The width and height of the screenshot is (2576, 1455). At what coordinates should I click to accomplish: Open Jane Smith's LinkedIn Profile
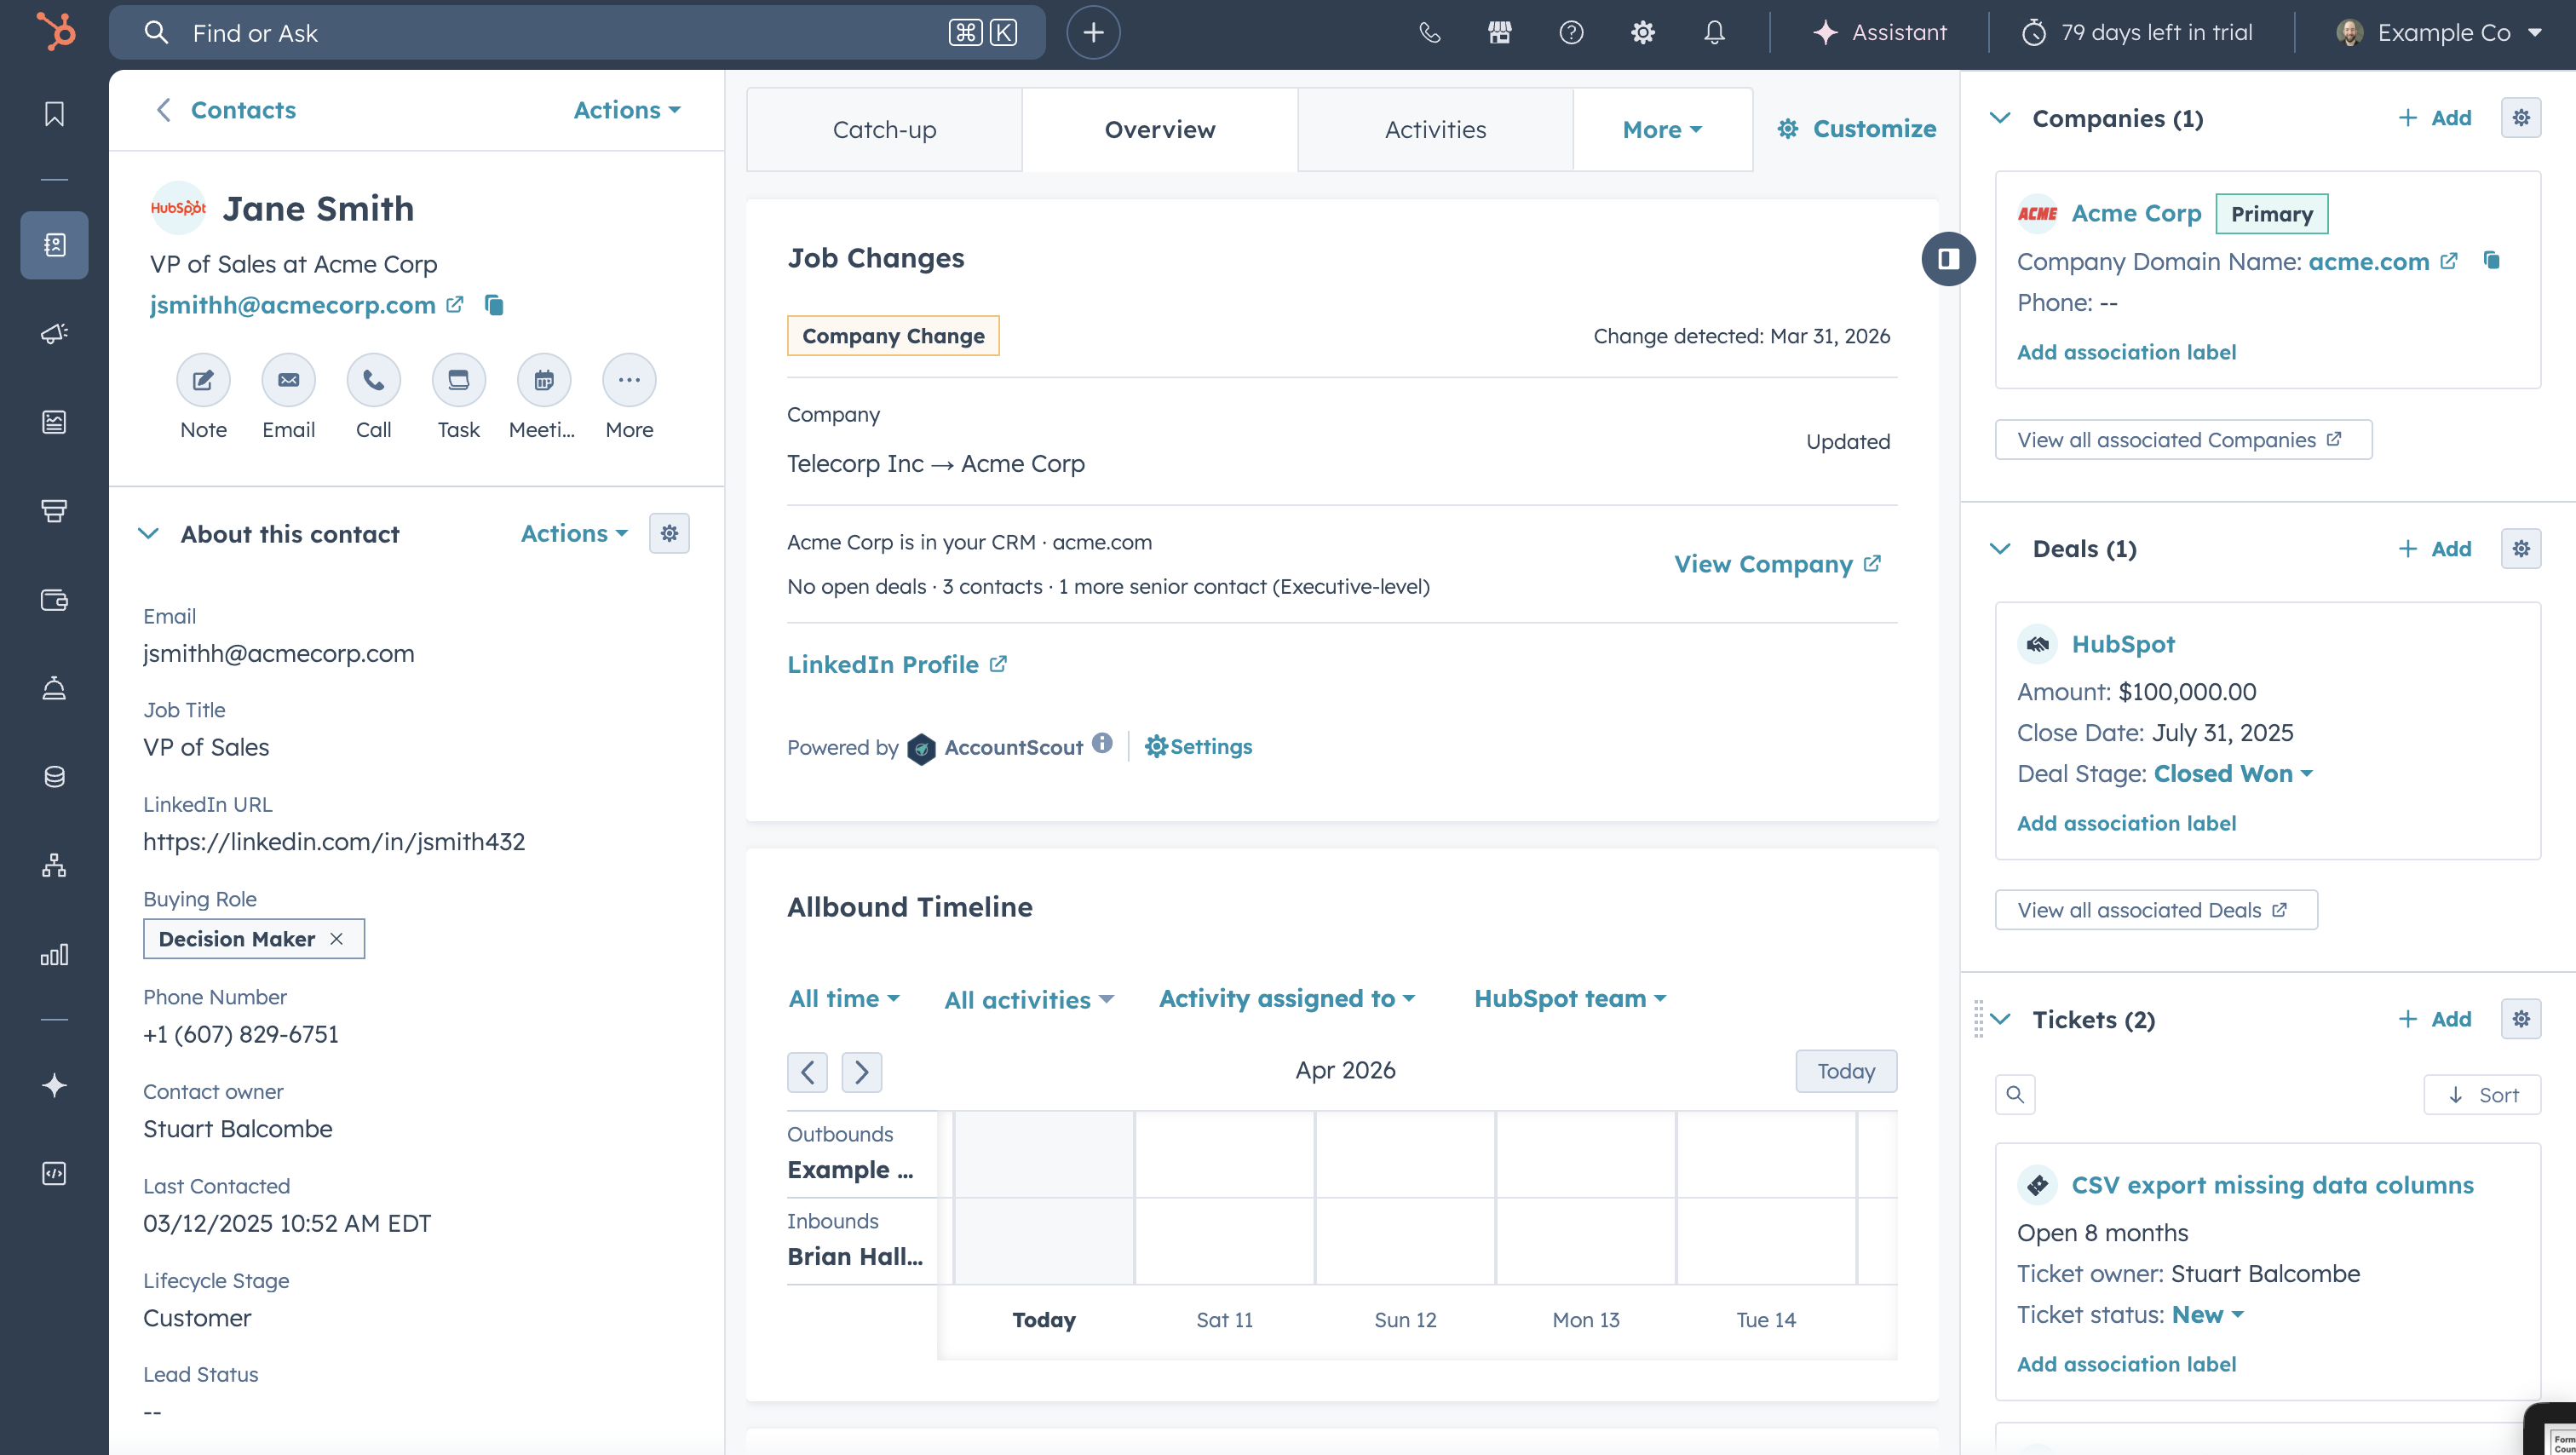point(882,664)
